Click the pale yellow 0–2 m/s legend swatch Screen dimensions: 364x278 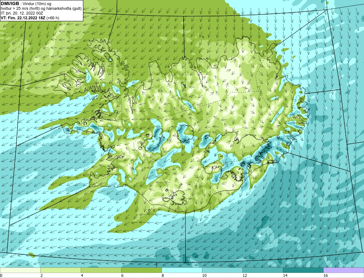point(20,270)
